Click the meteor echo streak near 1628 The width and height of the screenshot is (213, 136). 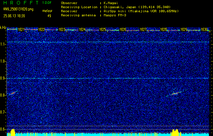click(176, 93)
